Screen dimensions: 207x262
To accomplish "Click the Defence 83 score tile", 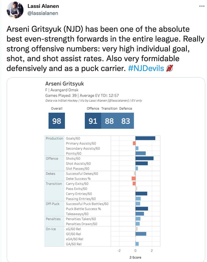I will click(x=126, y=121).
